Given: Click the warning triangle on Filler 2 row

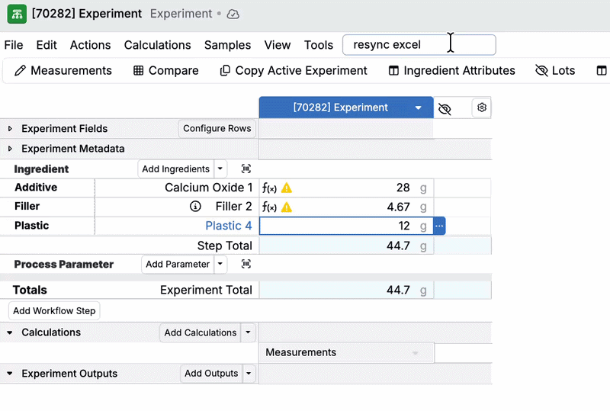Looking at the screenshot, I should 287,207.
